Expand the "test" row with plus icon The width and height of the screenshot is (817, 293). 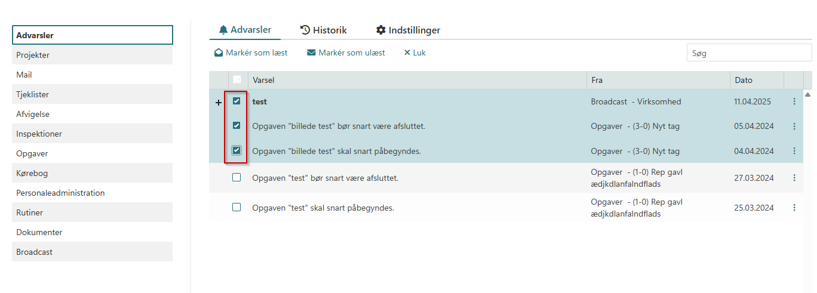click(x=218, y=103)
